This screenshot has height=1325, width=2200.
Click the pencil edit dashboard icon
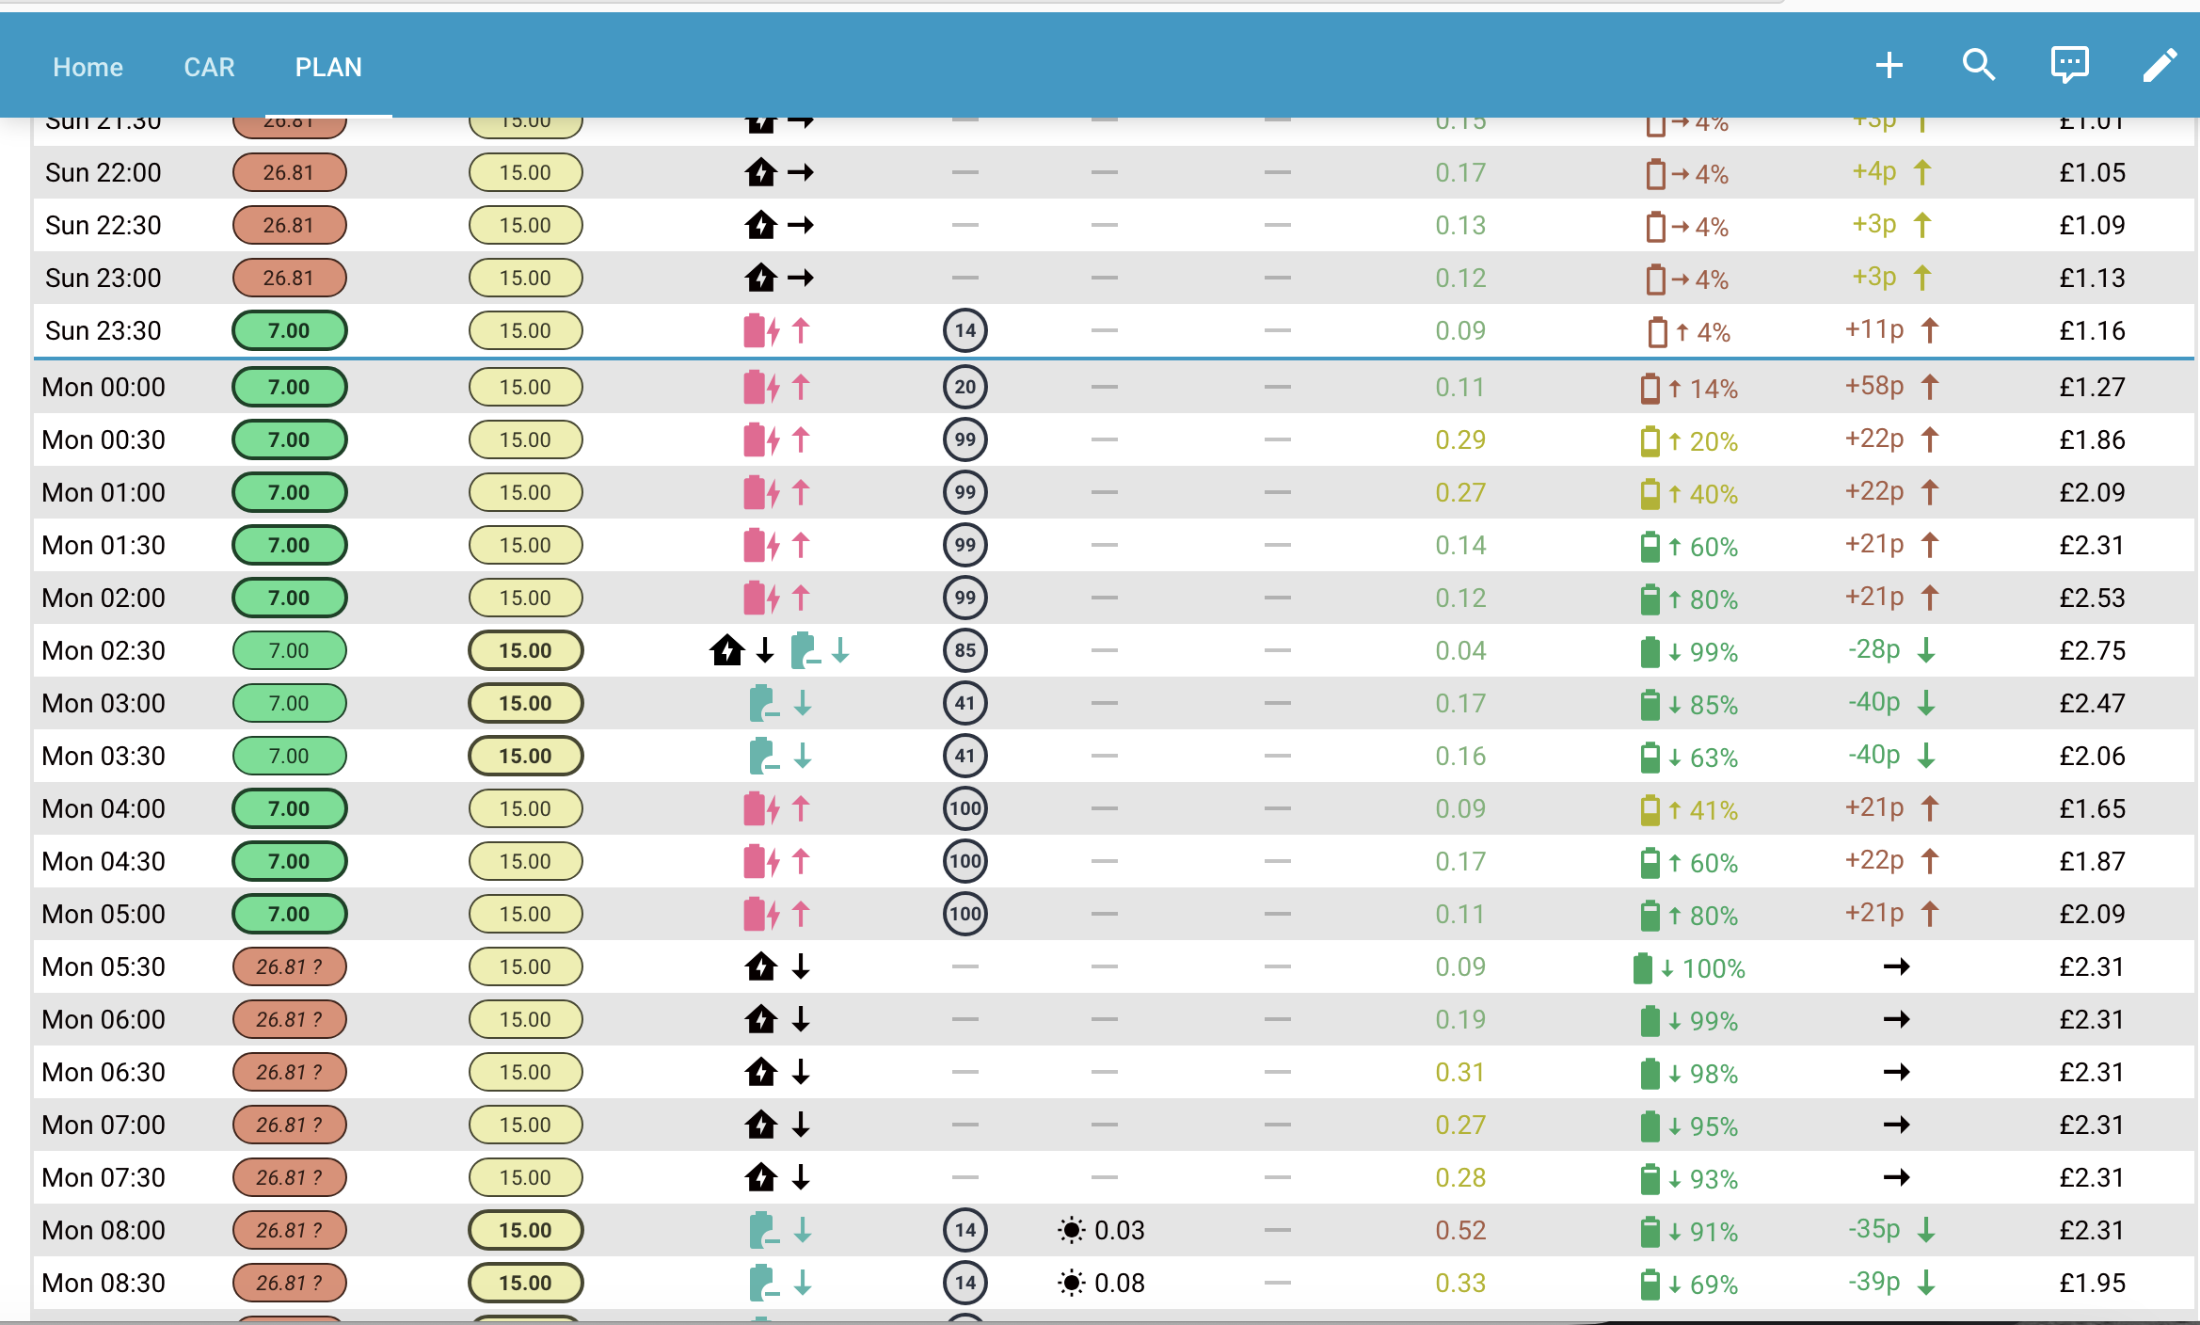(2160, 66)
